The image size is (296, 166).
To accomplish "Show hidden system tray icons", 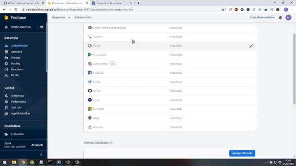I will point(266,162).
